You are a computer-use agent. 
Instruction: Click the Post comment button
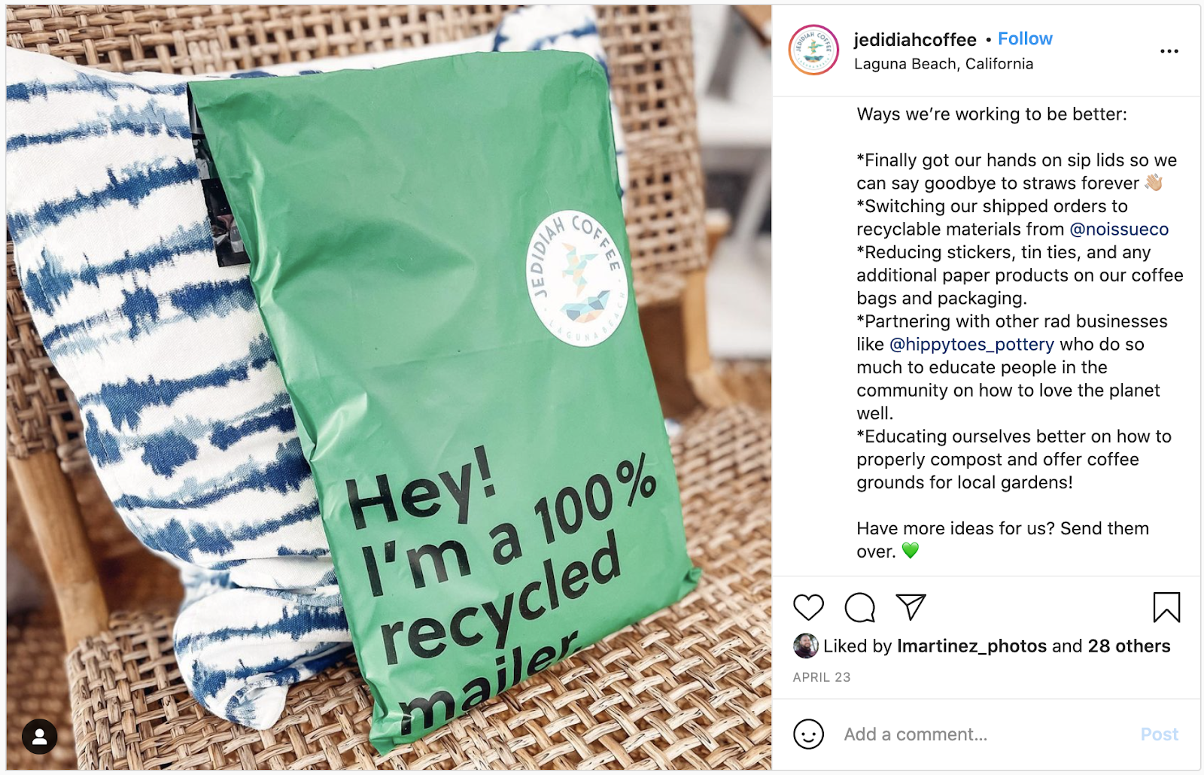click(x=1160, y=734)
